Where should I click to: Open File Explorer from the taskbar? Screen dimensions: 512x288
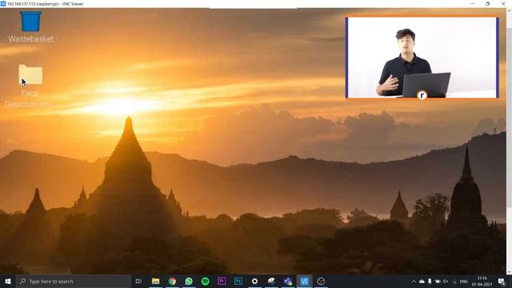pyautogui.click(x=156, y=281)
